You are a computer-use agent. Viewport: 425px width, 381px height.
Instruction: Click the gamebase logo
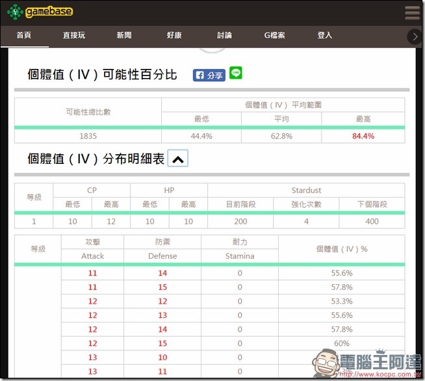pos(40,12)
